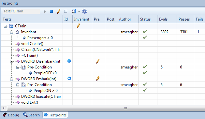Click the Passengers > 0 diamond icon
Screen dimensions: 205x119
[x=24, y=38]
